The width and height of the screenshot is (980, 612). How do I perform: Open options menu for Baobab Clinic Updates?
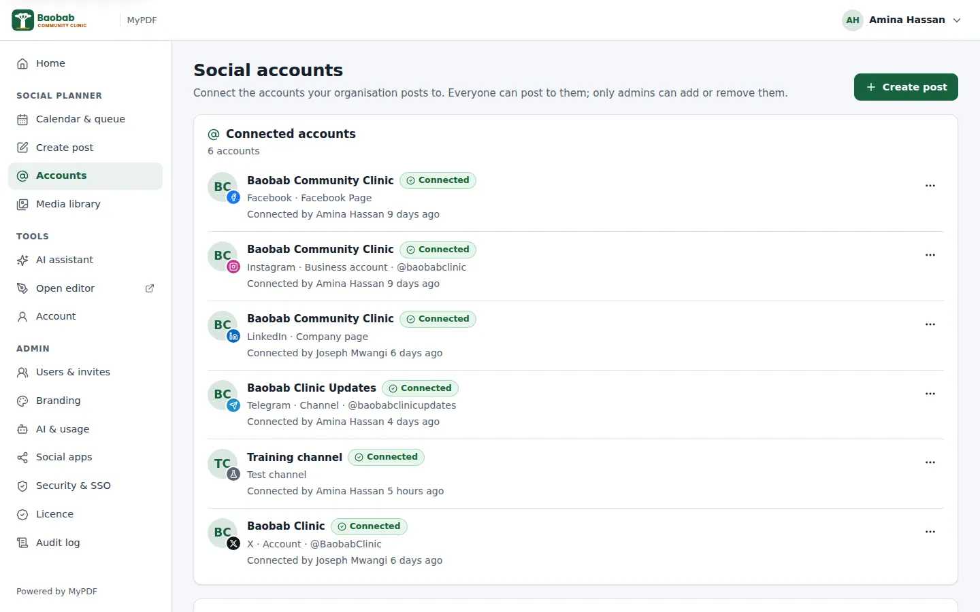[930, 394]
